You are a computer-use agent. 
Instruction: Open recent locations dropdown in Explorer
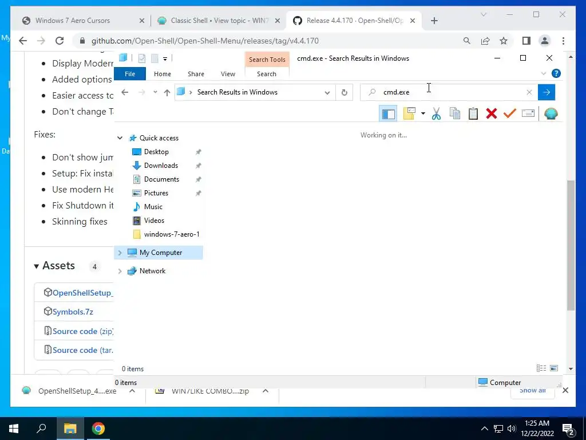[x=155, y=92]
